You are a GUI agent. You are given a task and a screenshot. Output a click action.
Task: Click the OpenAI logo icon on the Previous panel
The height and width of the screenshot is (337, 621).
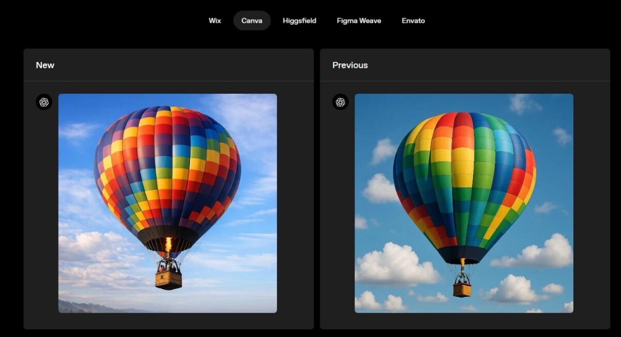point(340,102)
